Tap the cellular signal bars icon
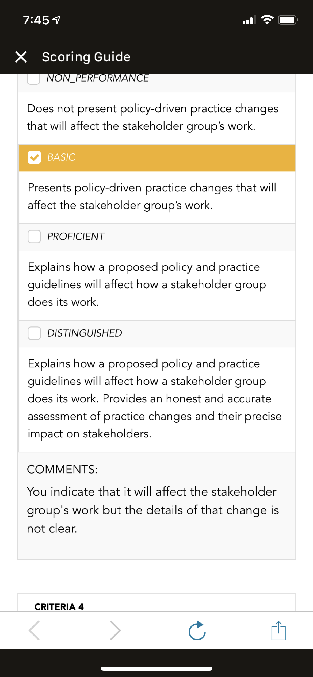This screenshot has width=313, height=677. (x=249, y=20)
